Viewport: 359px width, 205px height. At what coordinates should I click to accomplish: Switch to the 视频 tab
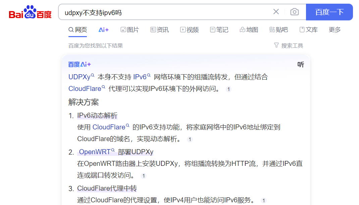point(189,30)
